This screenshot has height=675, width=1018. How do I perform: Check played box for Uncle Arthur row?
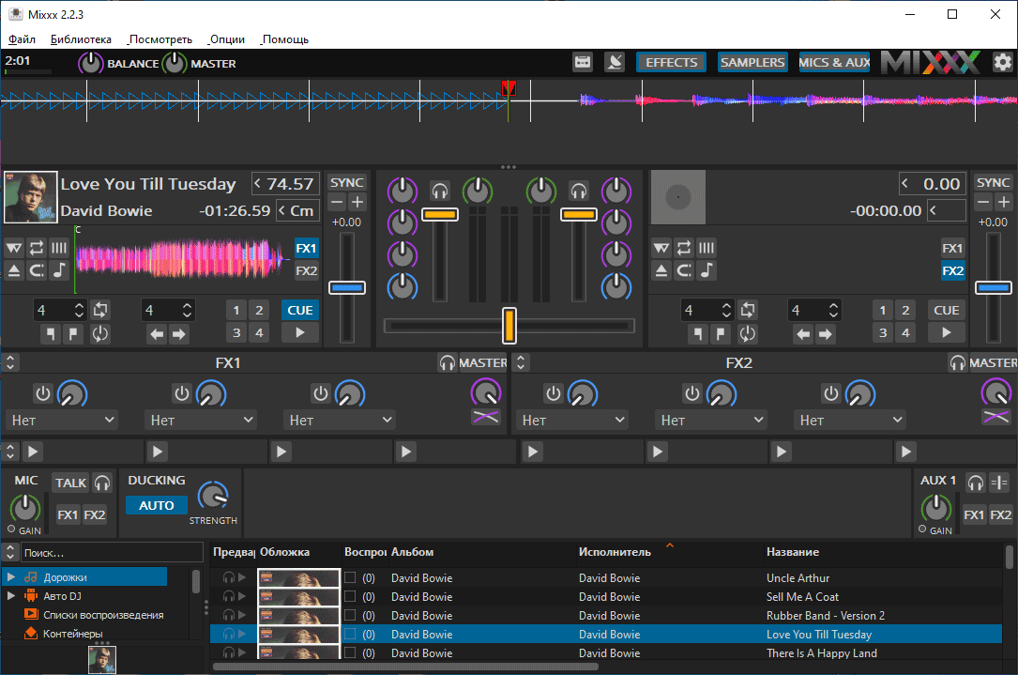(350, 577)
